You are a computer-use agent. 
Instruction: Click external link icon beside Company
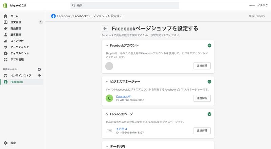[129, 96]
